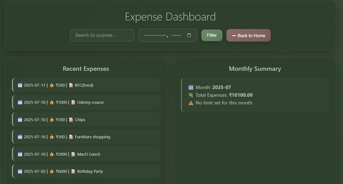Click the note icon beside KFC(food)
The height and width of the screenshot is (184, 343).
point(71,85)
